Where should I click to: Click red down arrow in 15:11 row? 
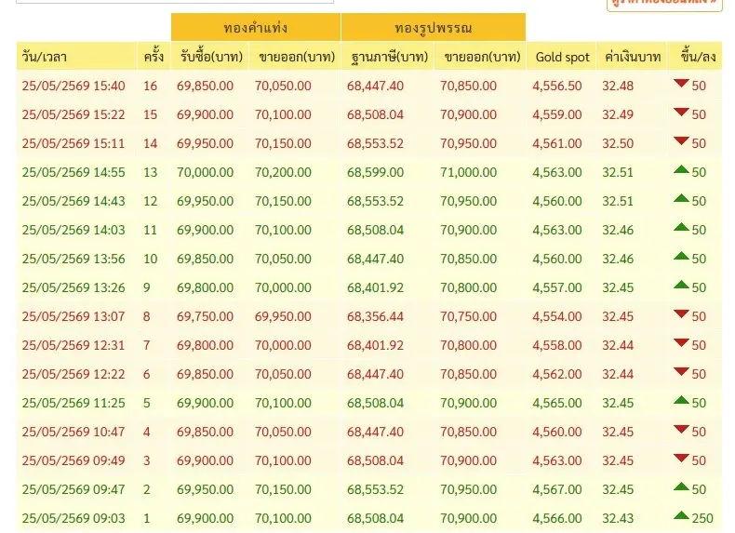681,141
